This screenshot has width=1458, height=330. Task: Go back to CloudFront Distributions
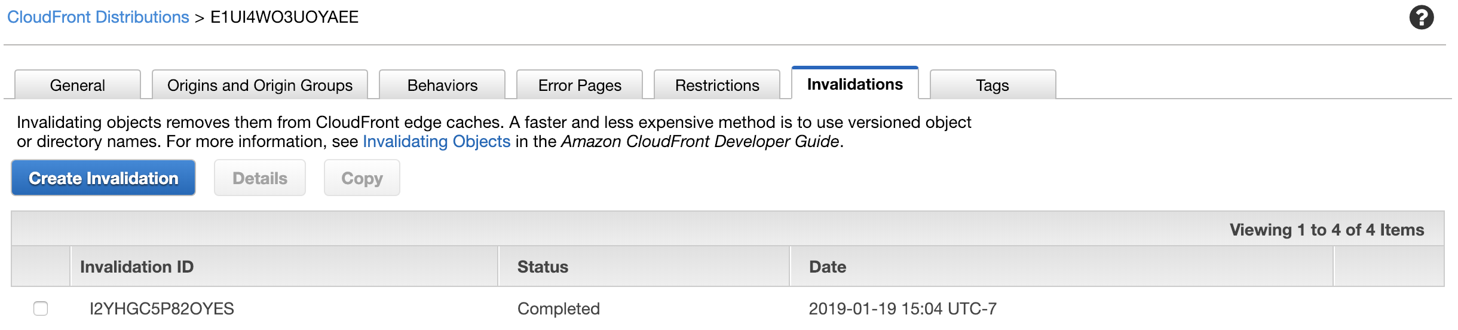(x=98, y=17)
